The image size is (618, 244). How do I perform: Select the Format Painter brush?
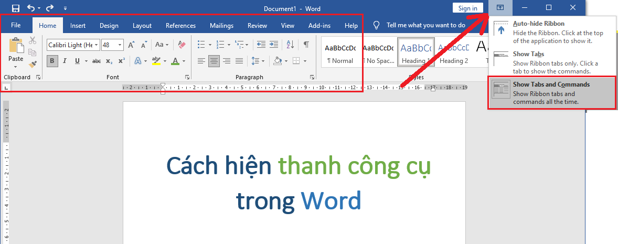coord(33,64)
